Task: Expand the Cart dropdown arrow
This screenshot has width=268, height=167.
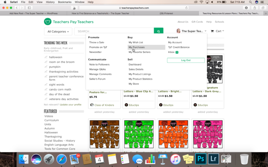Action: [x=223, y=31]
